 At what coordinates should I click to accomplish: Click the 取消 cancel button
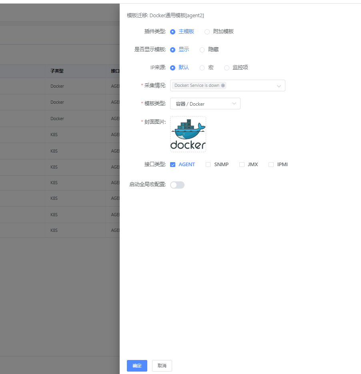(x=162, y=366)
